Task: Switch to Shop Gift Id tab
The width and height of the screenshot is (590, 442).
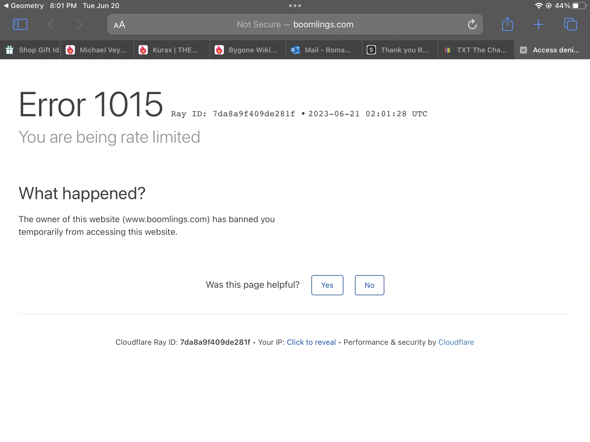Action: tap(35, 50)
